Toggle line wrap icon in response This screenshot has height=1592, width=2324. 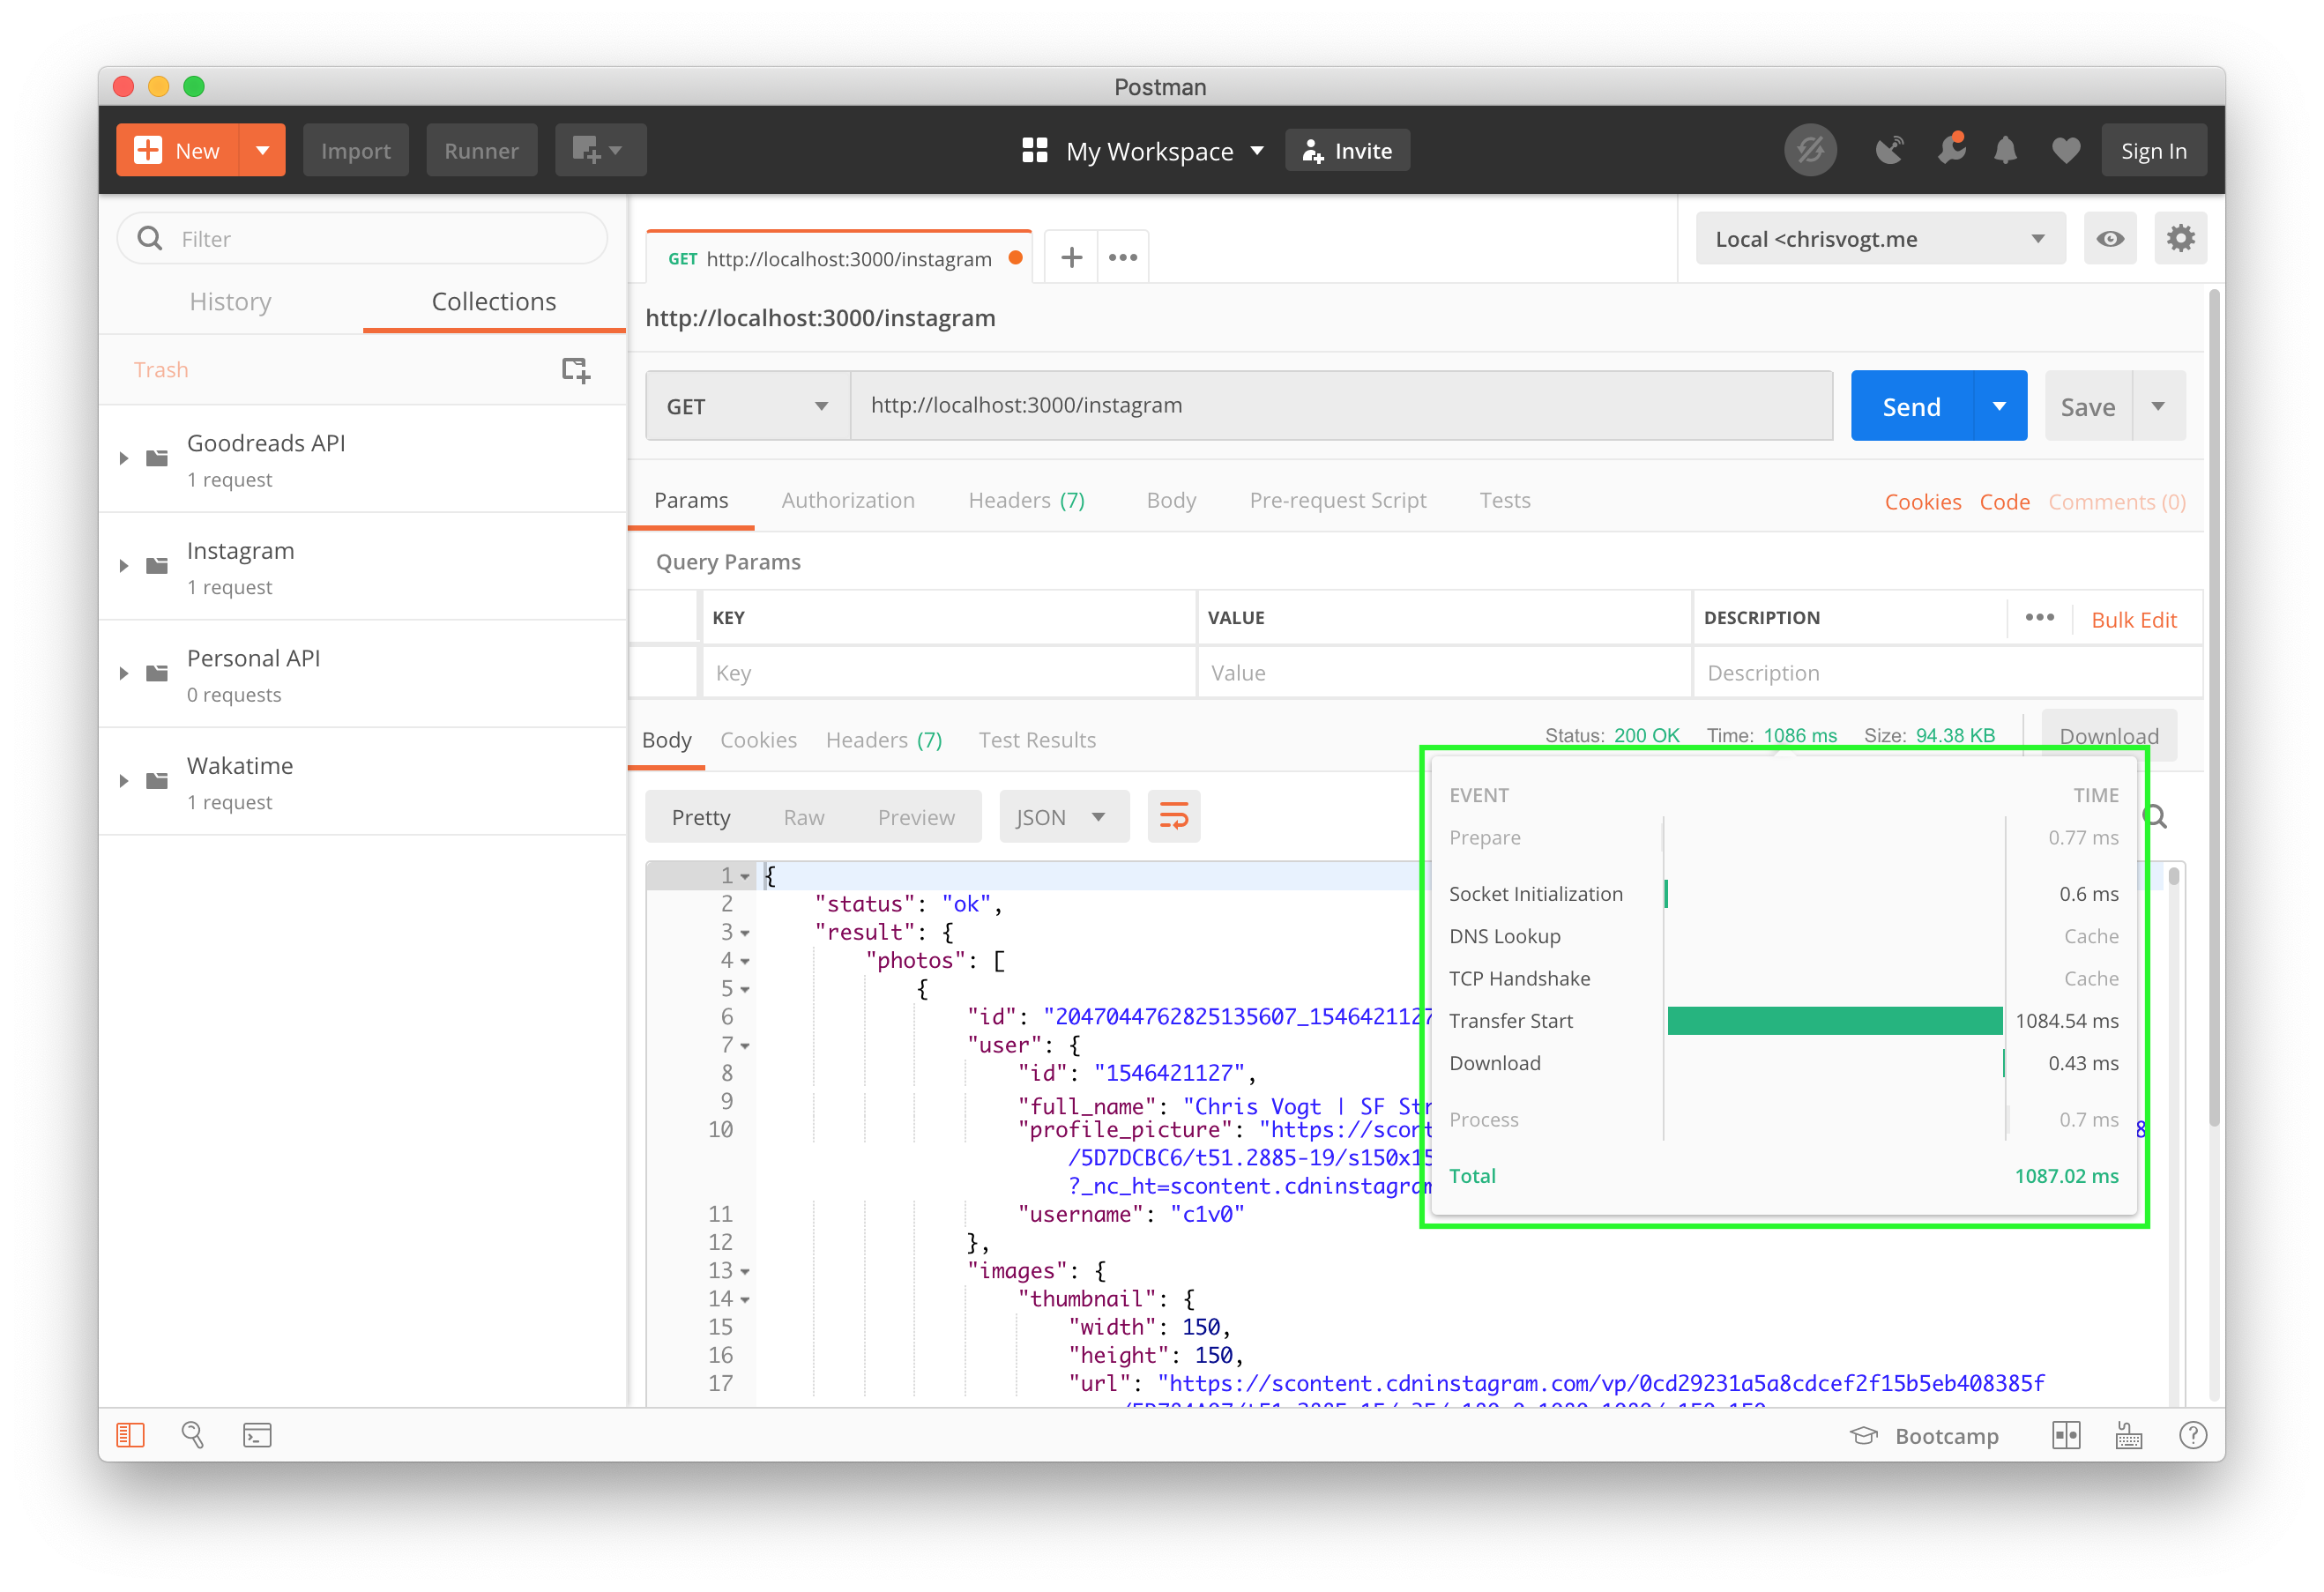1173,817
